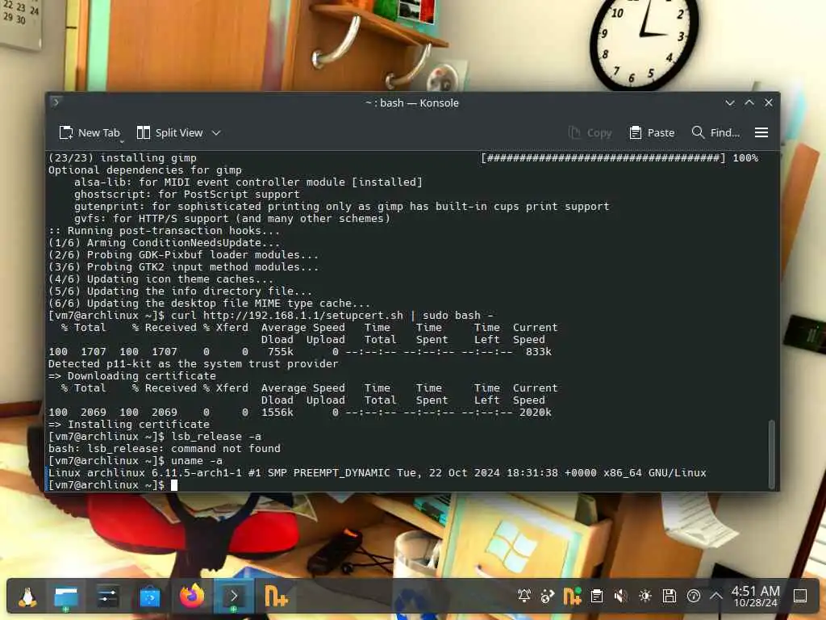The width and height of the screenshot is (826, 620).
Task: Launch the Discover software store icon
Action: tap(149, 597)
